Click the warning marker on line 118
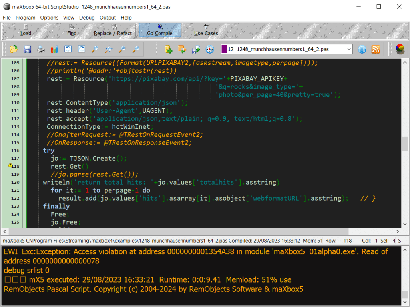 [x=10, y=165]
